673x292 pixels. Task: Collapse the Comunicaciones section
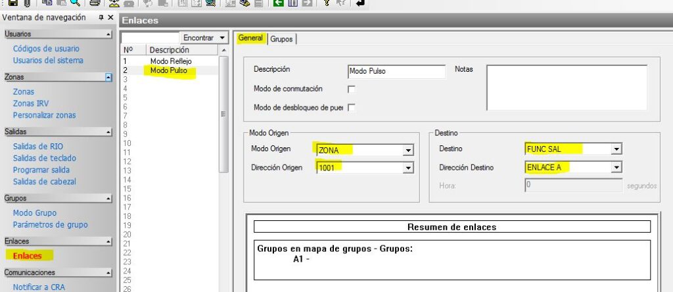click(108, 273)
